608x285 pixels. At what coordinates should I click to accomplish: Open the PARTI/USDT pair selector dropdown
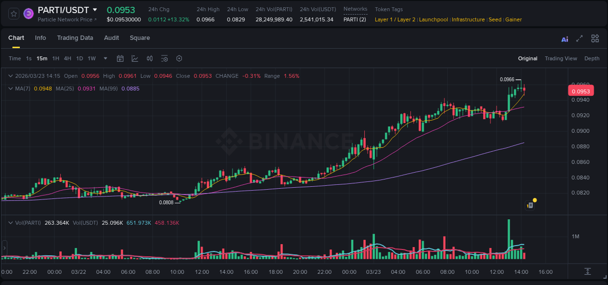coord(95,10)
